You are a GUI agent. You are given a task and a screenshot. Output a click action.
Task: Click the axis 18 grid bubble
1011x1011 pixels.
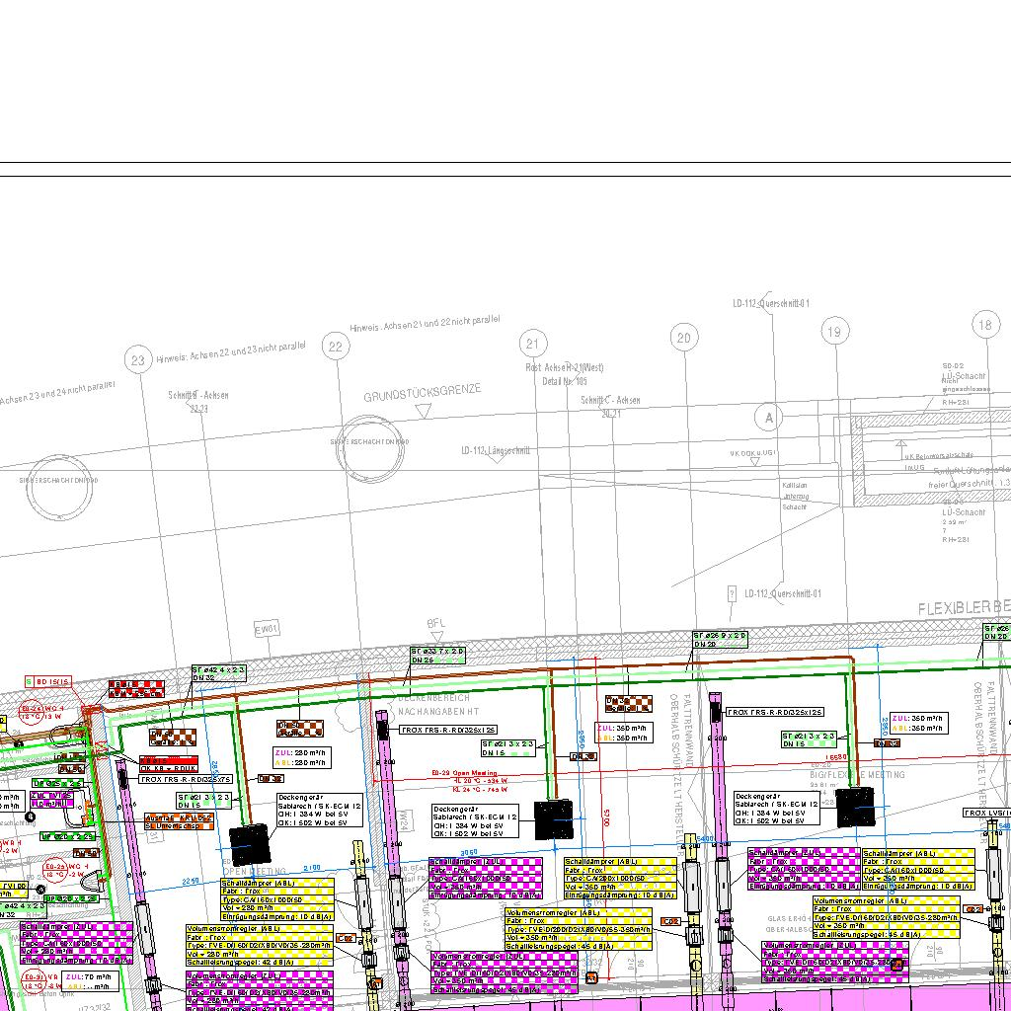point(984,324)
